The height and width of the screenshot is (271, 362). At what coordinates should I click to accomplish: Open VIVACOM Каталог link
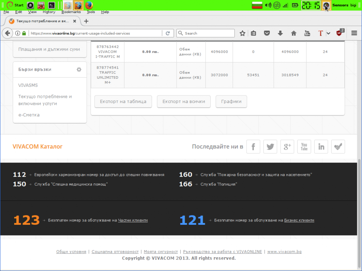(37, 147)
